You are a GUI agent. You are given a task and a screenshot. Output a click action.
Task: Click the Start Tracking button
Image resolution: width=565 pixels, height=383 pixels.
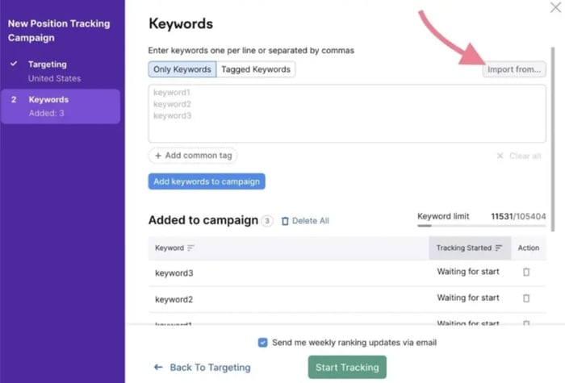coord(347,367)
